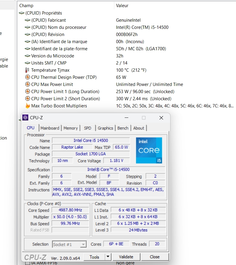The width and height of the screenshot is (236, 265).
Task: Open the About tab
Action: (139, 128)
